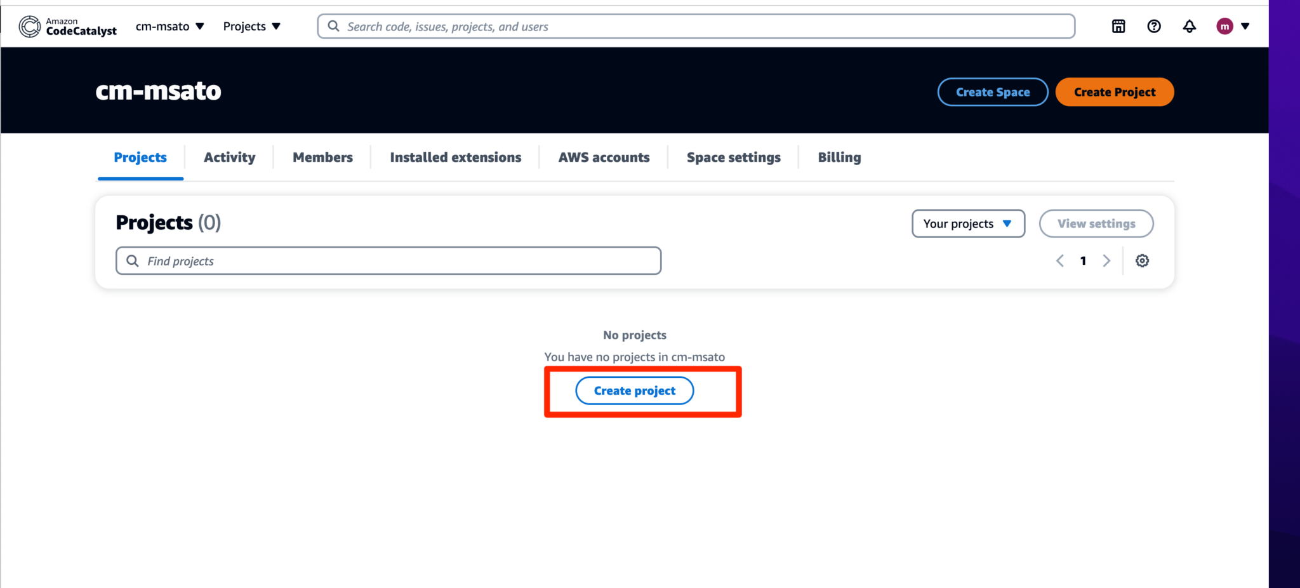Open the Projects navigation dropdown
This screenshot has width=1300, height=588.
click(251, 26)
